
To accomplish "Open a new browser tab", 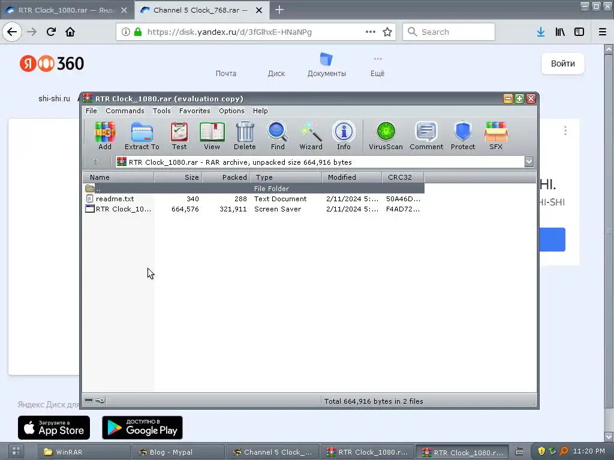I will click(x=279, y=10).
